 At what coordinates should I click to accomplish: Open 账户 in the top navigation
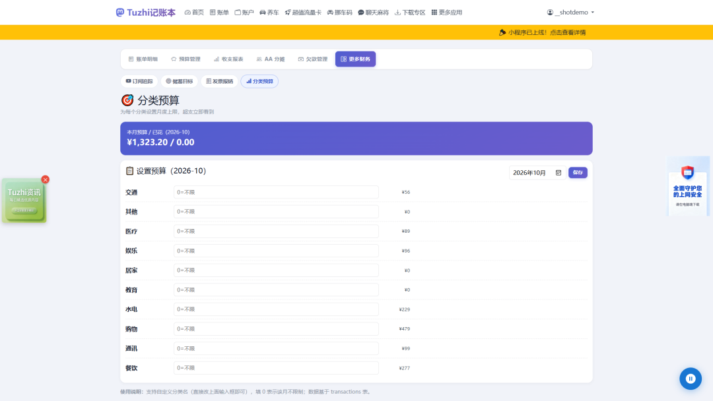(x=244, y=13)
